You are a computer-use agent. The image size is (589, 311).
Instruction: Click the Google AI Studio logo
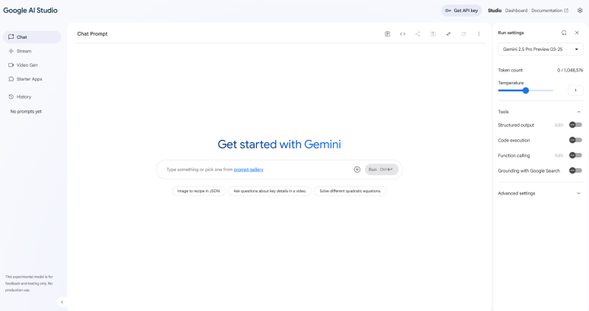click(30, 11)
